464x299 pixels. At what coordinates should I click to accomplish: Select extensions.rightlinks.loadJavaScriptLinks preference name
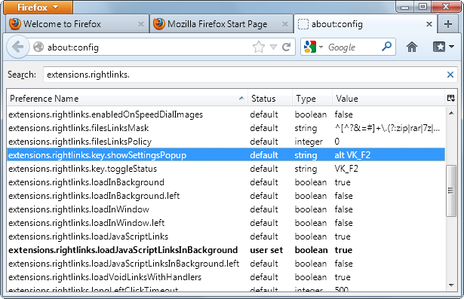point(88,236)
